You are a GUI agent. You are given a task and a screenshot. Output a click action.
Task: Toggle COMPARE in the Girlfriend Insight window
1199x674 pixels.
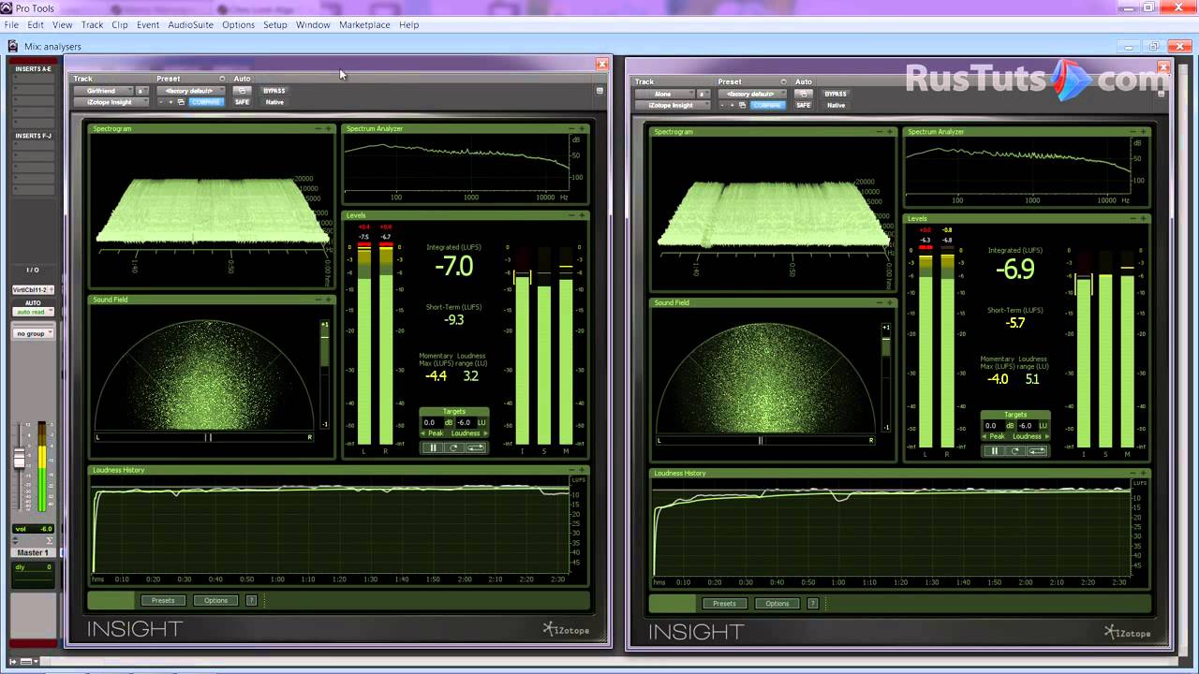(x=206, y=102)
